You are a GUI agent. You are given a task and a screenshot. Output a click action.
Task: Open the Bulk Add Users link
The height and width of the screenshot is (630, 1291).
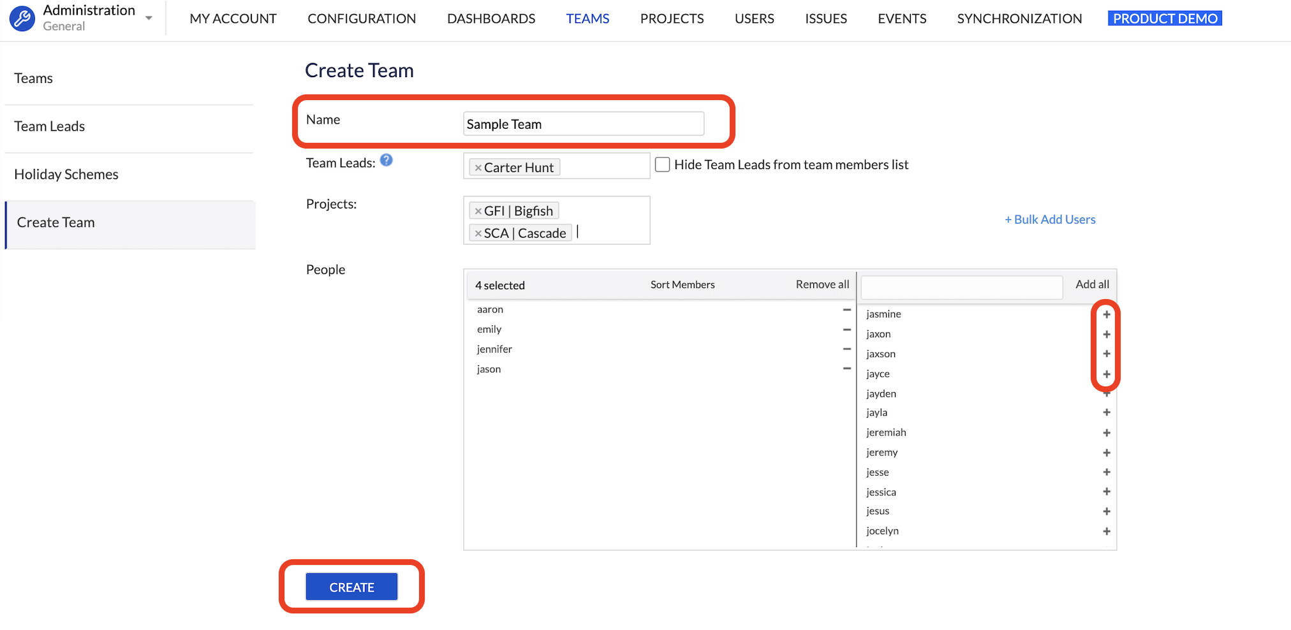coord(1050,219)
